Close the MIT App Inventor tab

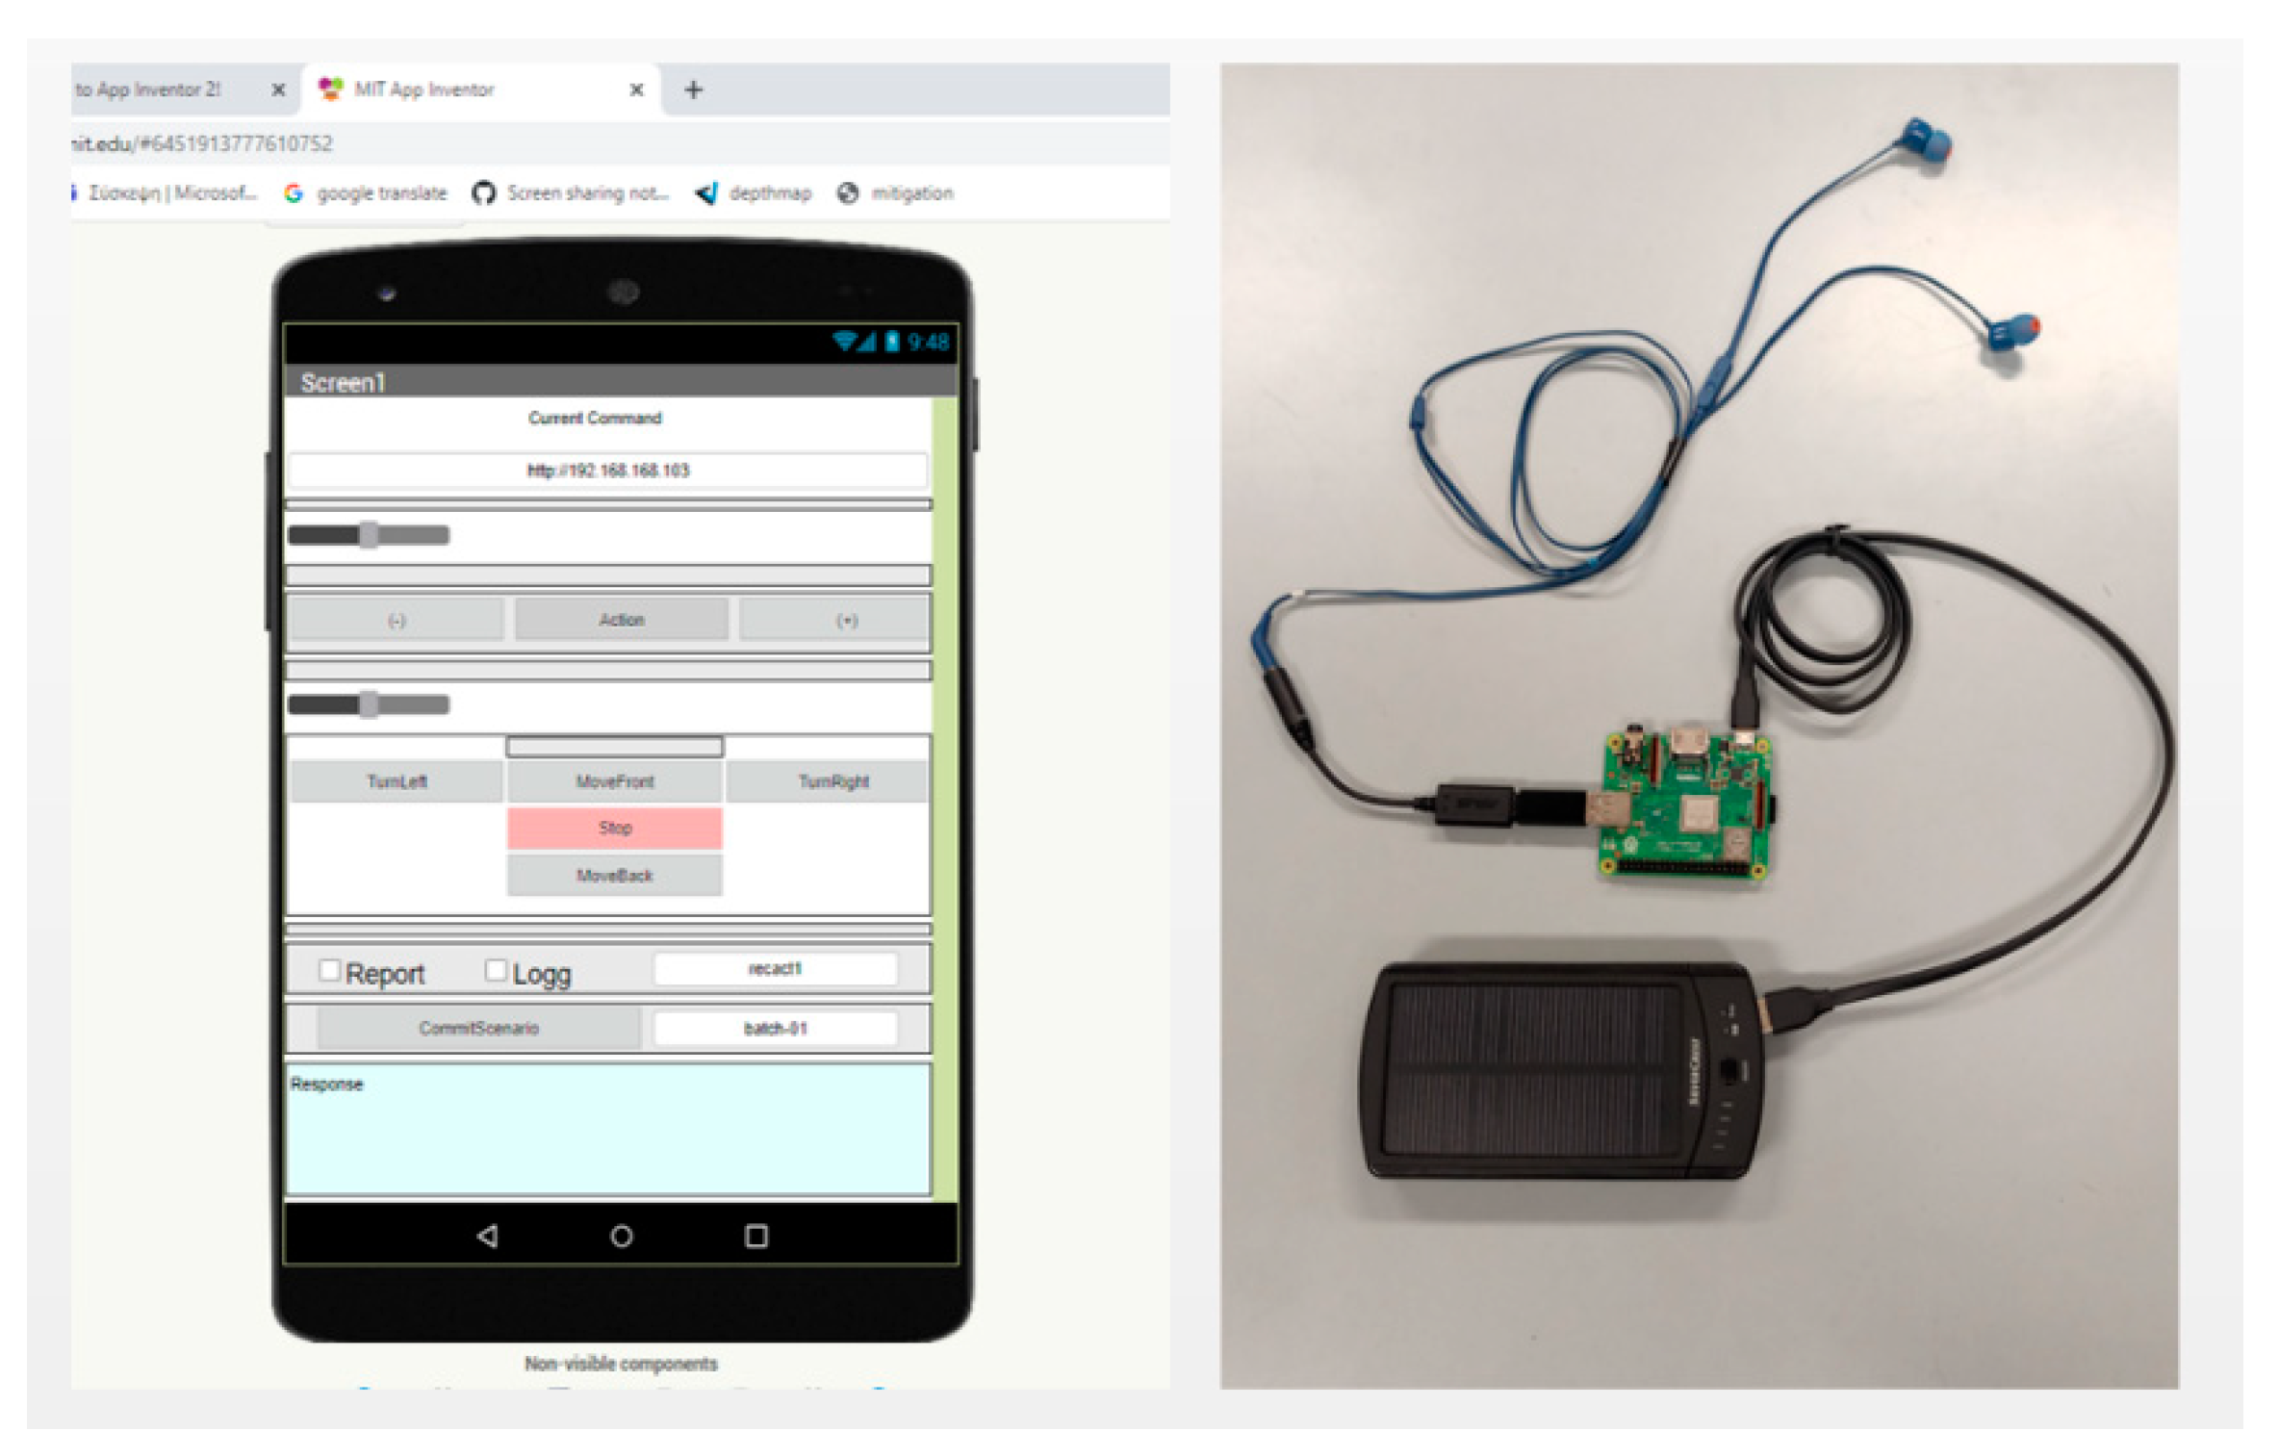(636, 90)
